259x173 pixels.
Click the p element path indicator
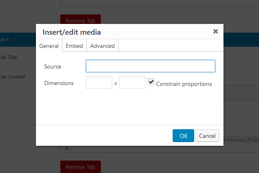click(66, 149)
